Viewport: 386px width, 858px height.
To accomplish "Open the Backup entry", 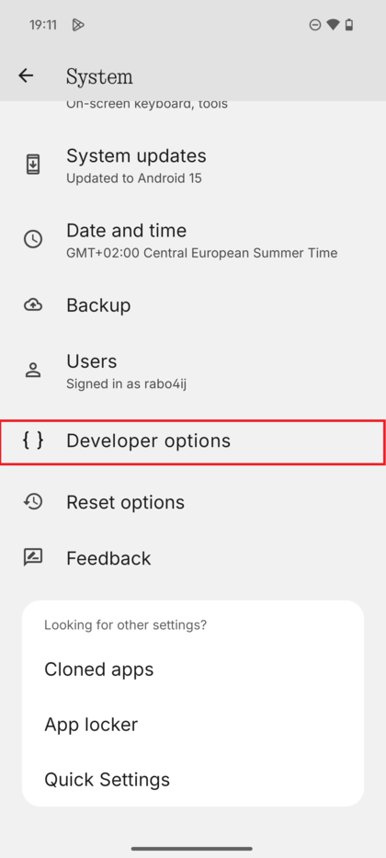I will [193, 305].
